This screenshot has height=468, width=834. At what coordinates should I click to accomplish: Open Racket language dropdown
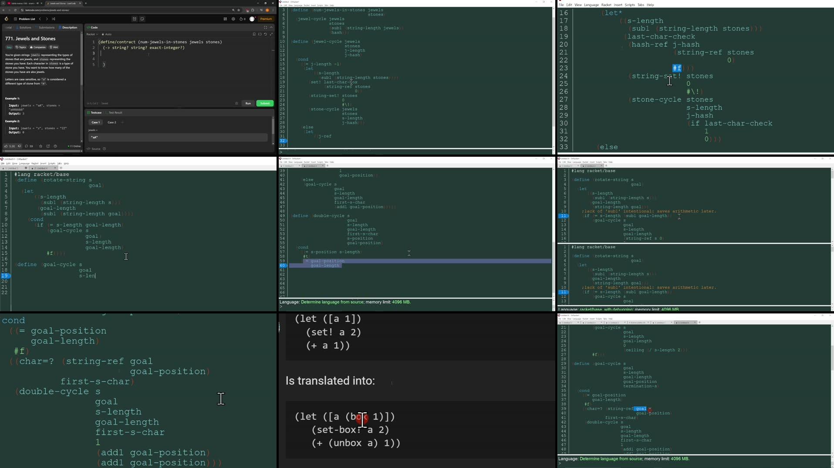92,34
